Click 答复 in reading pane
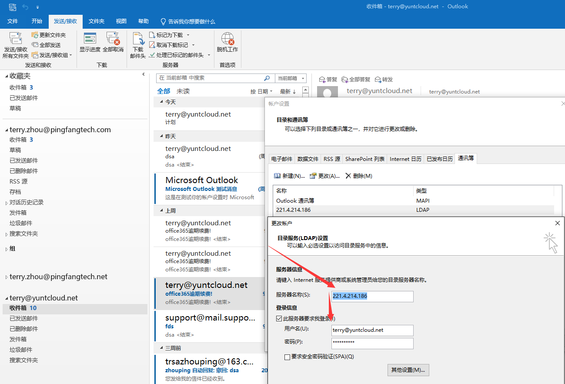The width and height of the screenshot is (565, 384). coord(328,80)
